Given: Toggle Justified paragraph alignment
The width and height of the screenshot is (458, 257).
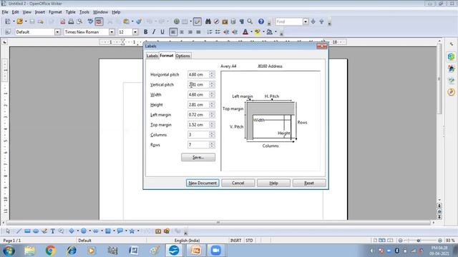Looking at the screenshot, I should coord(199,32).
